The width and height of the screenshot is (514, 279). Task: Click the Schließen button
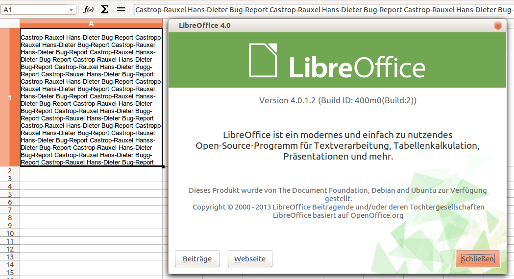point(478,259)
